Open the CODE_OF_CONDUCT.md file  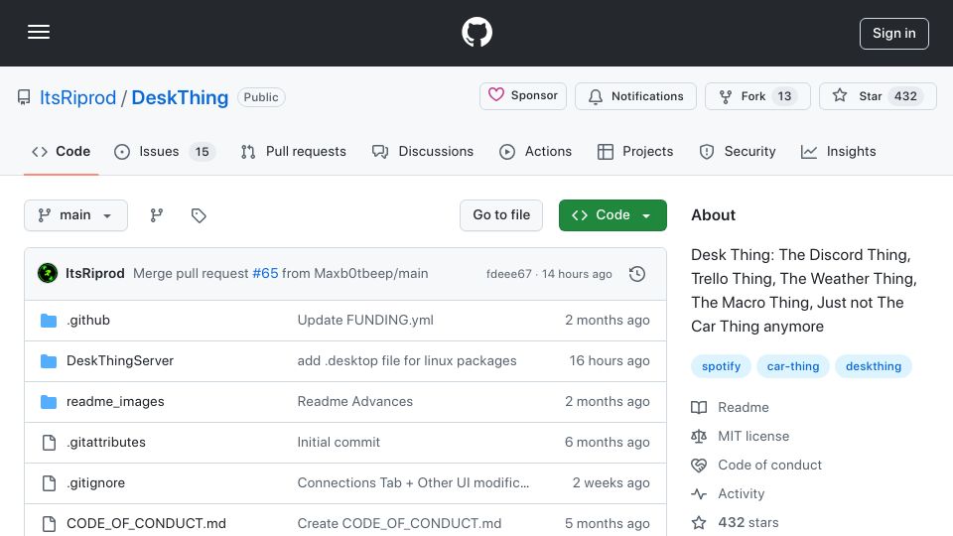(146, 524)
